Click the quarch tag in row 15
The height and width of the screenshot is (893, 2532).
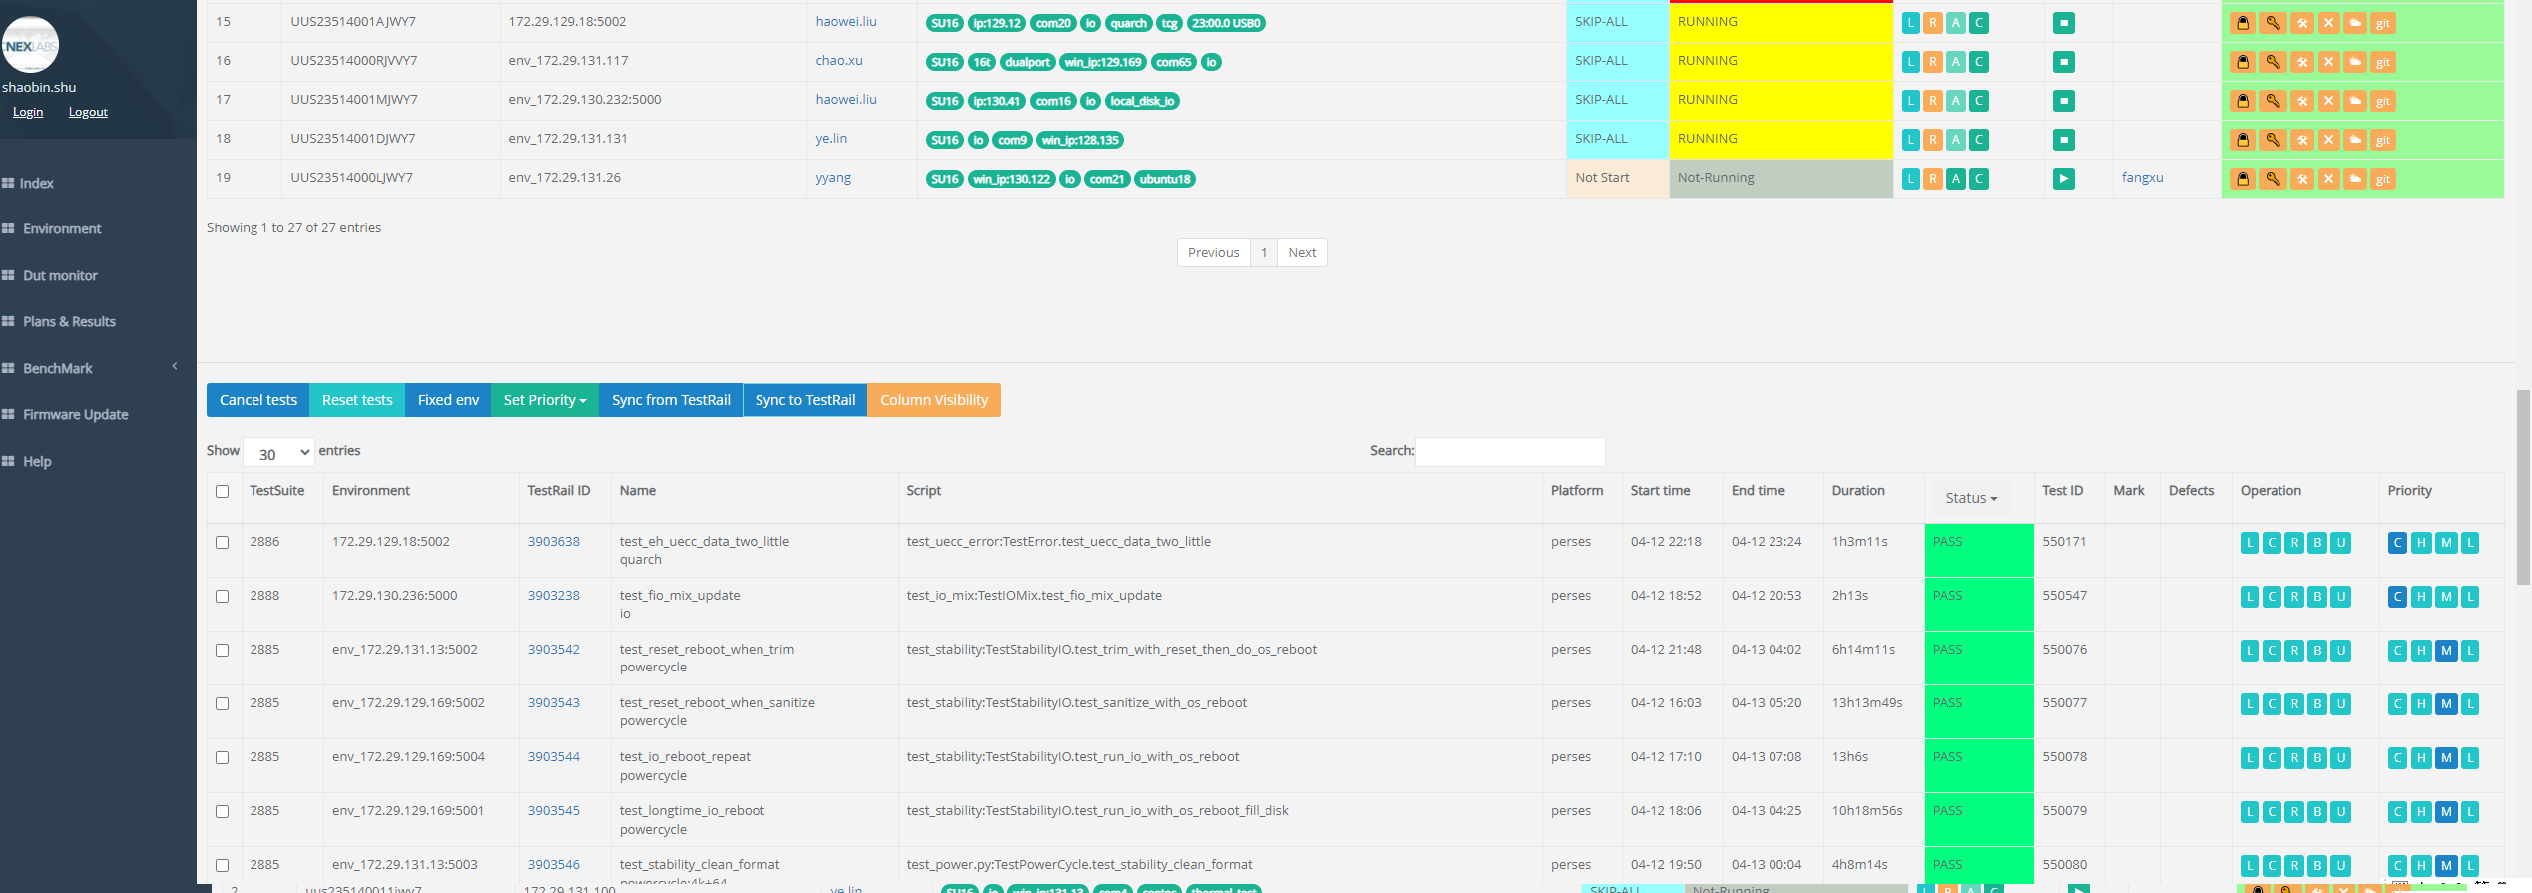[x=1128, y=23]
